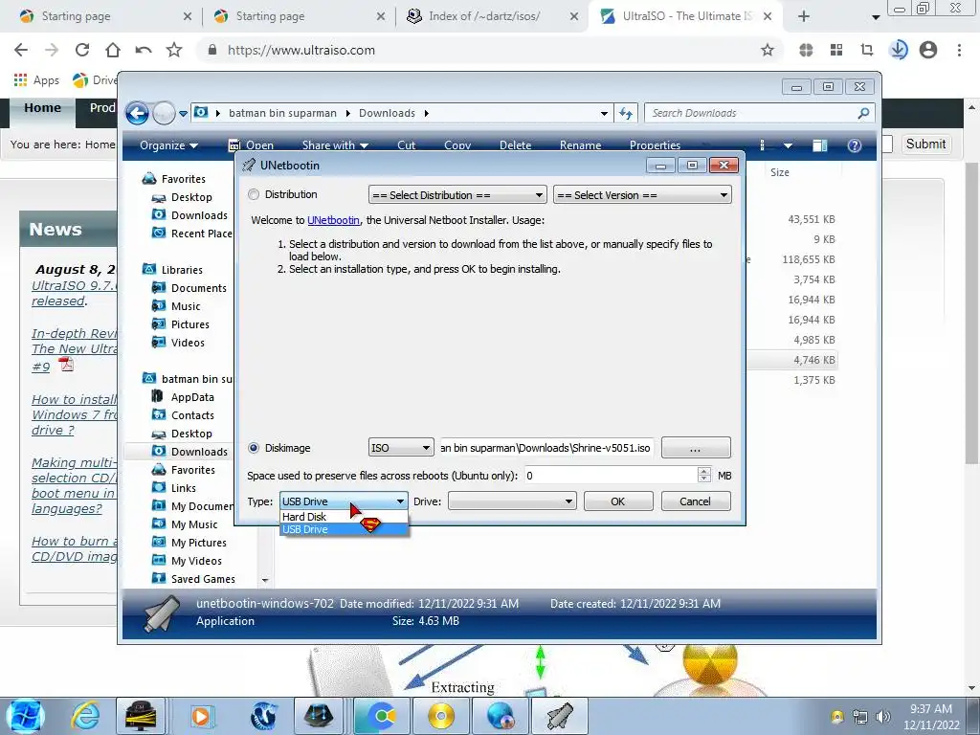Go to browser home page
Image resolution: width=980 pixels, height=735 pixels.
click(113, 50)
